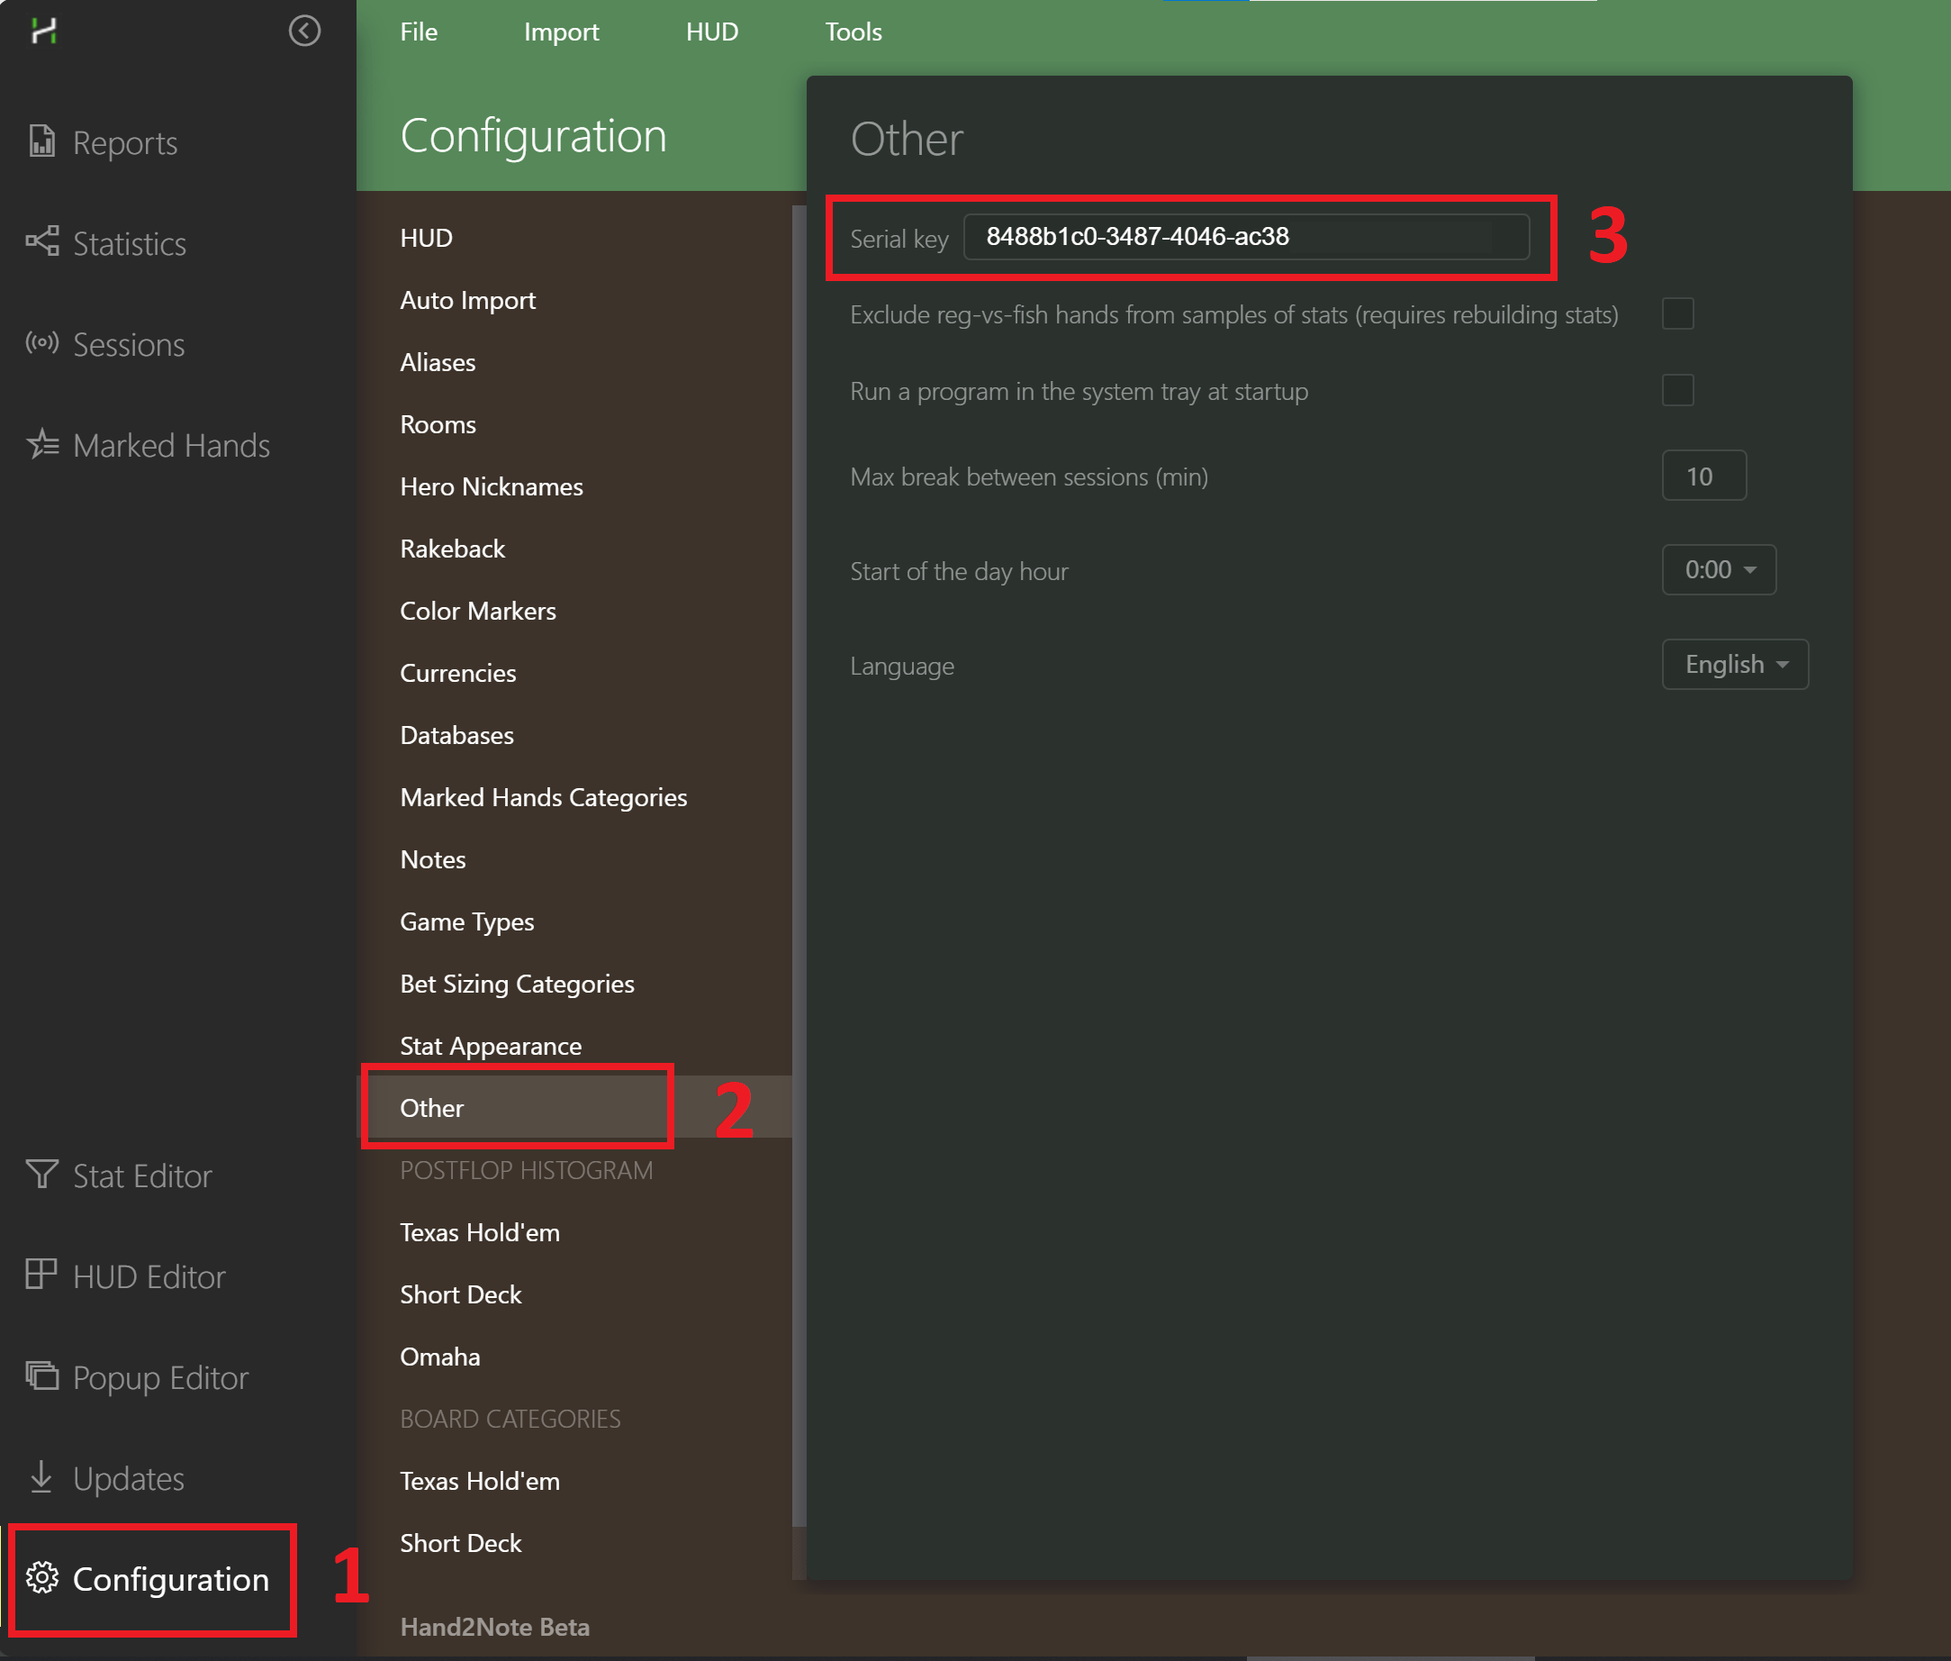Open the Language dropdown showing English
The height and width of the screenshot is (1661, 1951).
[x=1735, y=665]
